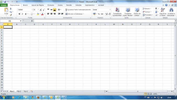Toggle italic formatting
Screen dimensions: 177x100
pyautogui.click(x=23, y=14)
